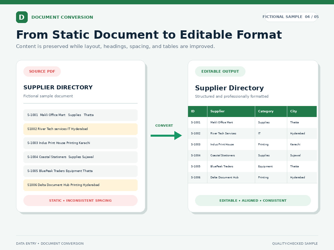
Task: Select source row S-1005 BluePeak Traders Equipment Thatta
Action: [80, 171]
